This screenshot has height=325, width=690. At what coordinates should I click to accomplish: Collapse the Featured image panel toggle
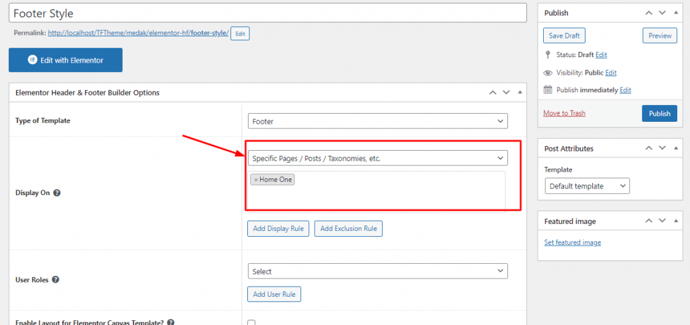[x=677, y=221]
